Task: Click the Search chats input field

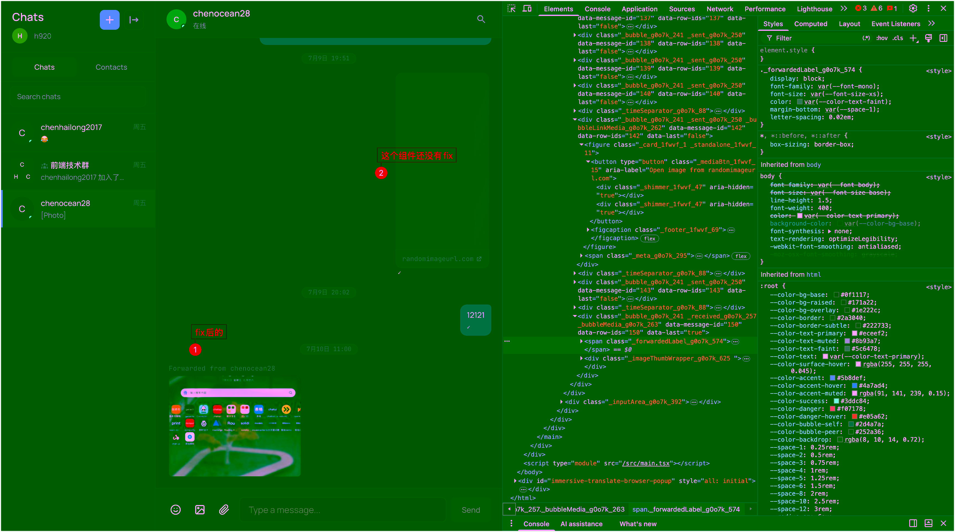Action: (78, 97)
